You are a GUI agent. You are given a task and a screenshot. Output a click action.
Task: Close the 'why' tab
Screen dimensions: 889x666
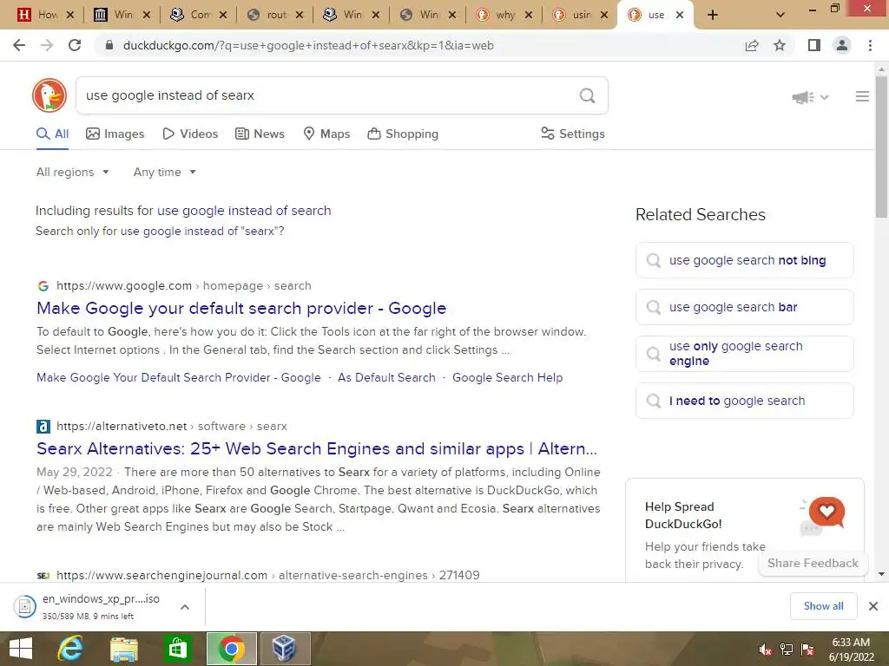pyautogui.click(x=529, y=15)
